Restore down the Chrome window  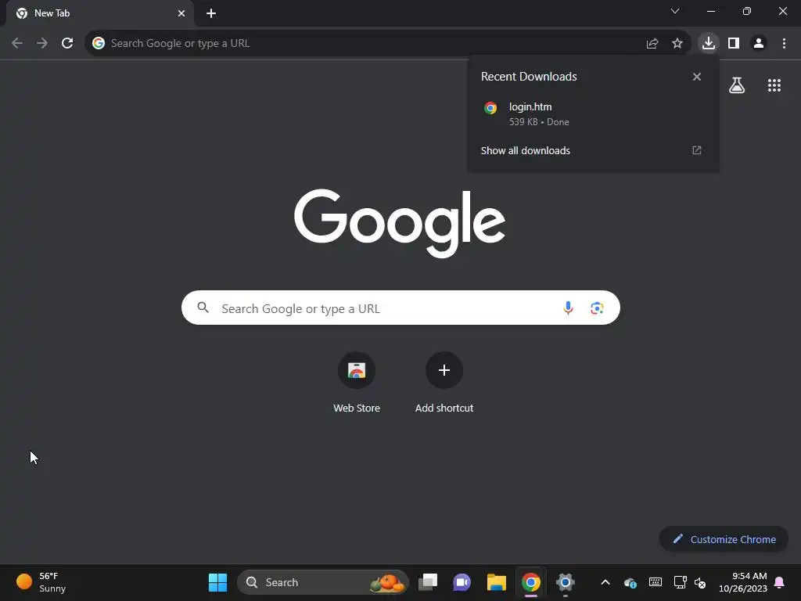click(746, 11)
